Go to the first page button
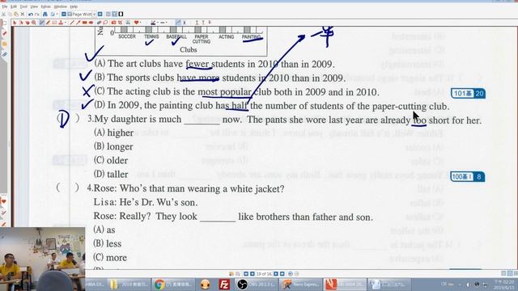Image resolution: width=518 pixels, height=291 pixels. tap(246, 274)
